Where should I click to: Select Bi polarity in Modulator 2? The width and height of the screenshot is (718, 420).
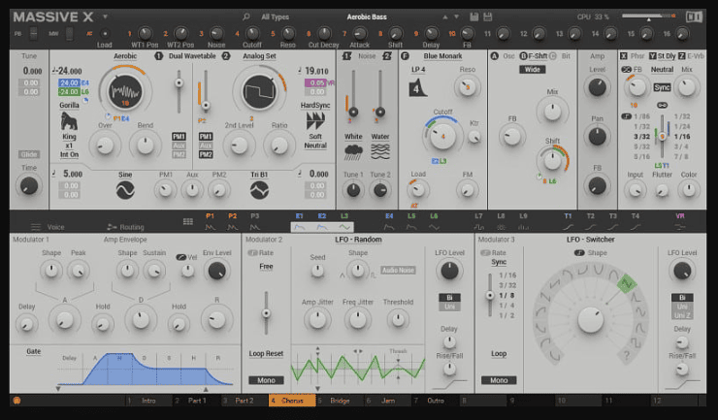(449, 298)
